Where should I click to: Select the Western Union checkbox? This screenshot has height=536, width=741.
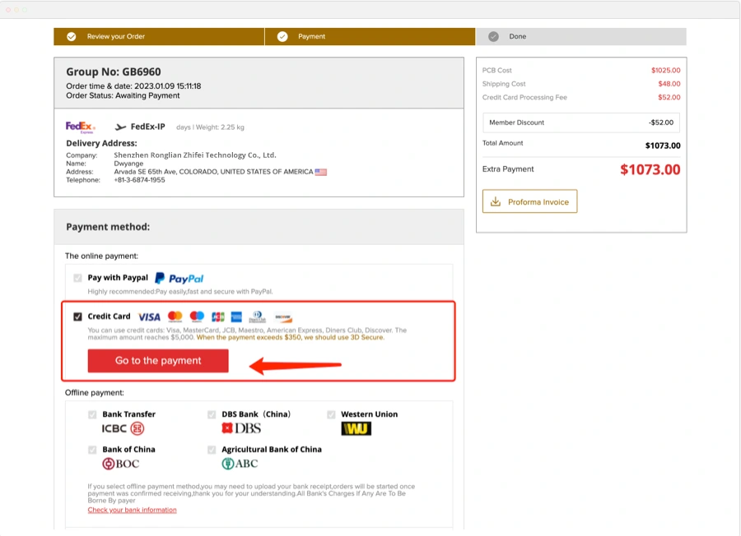tap(332, 414)
